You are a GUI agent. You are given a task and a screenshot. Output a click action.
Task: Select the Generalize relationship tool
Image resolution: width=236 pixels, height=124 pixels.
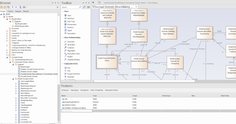pyautogui.click(x=71, y=45)
